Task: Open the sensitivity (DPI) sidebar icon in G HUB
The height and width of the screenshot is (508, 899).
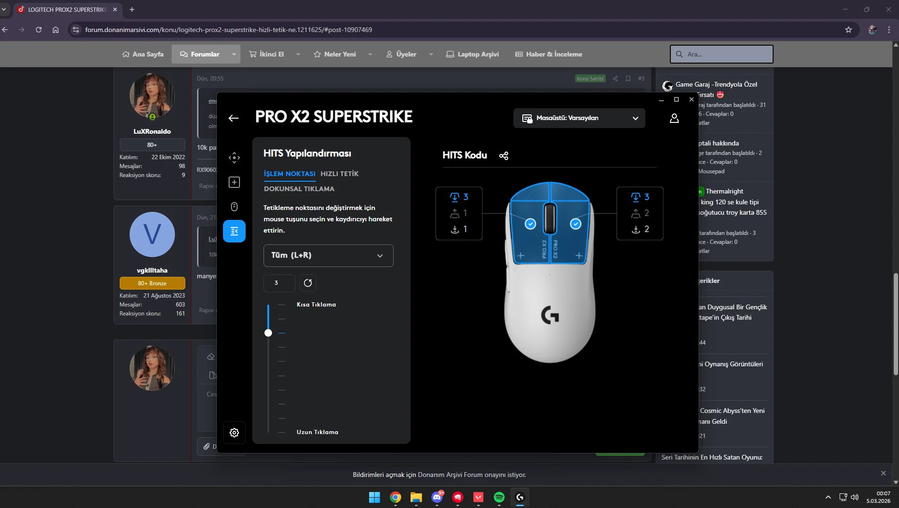Action: click(x=234, y=158)
